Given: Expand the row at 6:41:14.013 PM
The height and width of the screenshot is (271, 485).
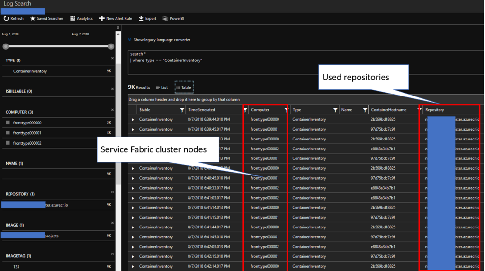Looking at the screenshot, I should click(133, 208).
